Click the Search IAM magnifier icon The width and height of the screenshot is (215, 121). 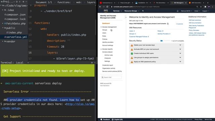point(102,77)
